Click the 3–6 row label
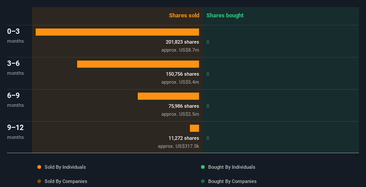Screen dimensions: 366x187 (13, 63)
